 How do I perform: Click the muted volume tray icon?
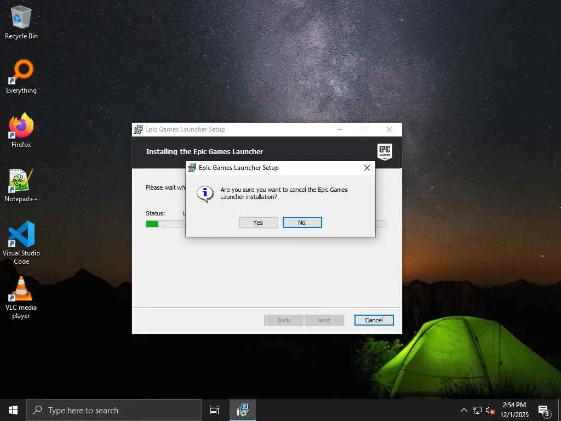click(x=490, y=410)
